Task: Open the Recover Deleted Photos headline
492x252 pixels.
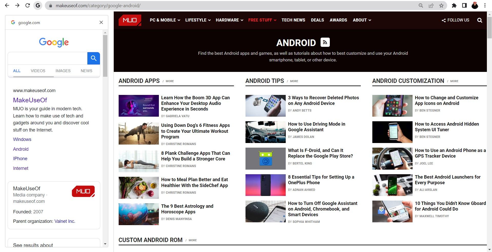Action: click(x=323, y=101)
